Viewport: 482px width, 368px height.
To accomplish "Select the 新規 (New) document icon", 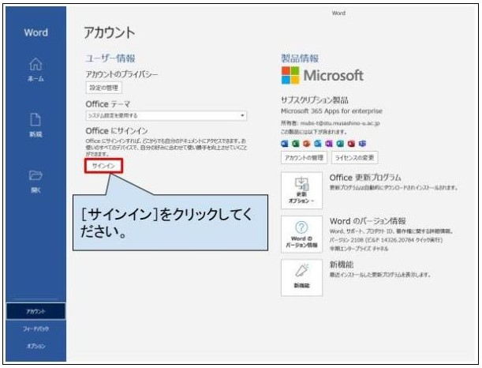I will (35, 125).
